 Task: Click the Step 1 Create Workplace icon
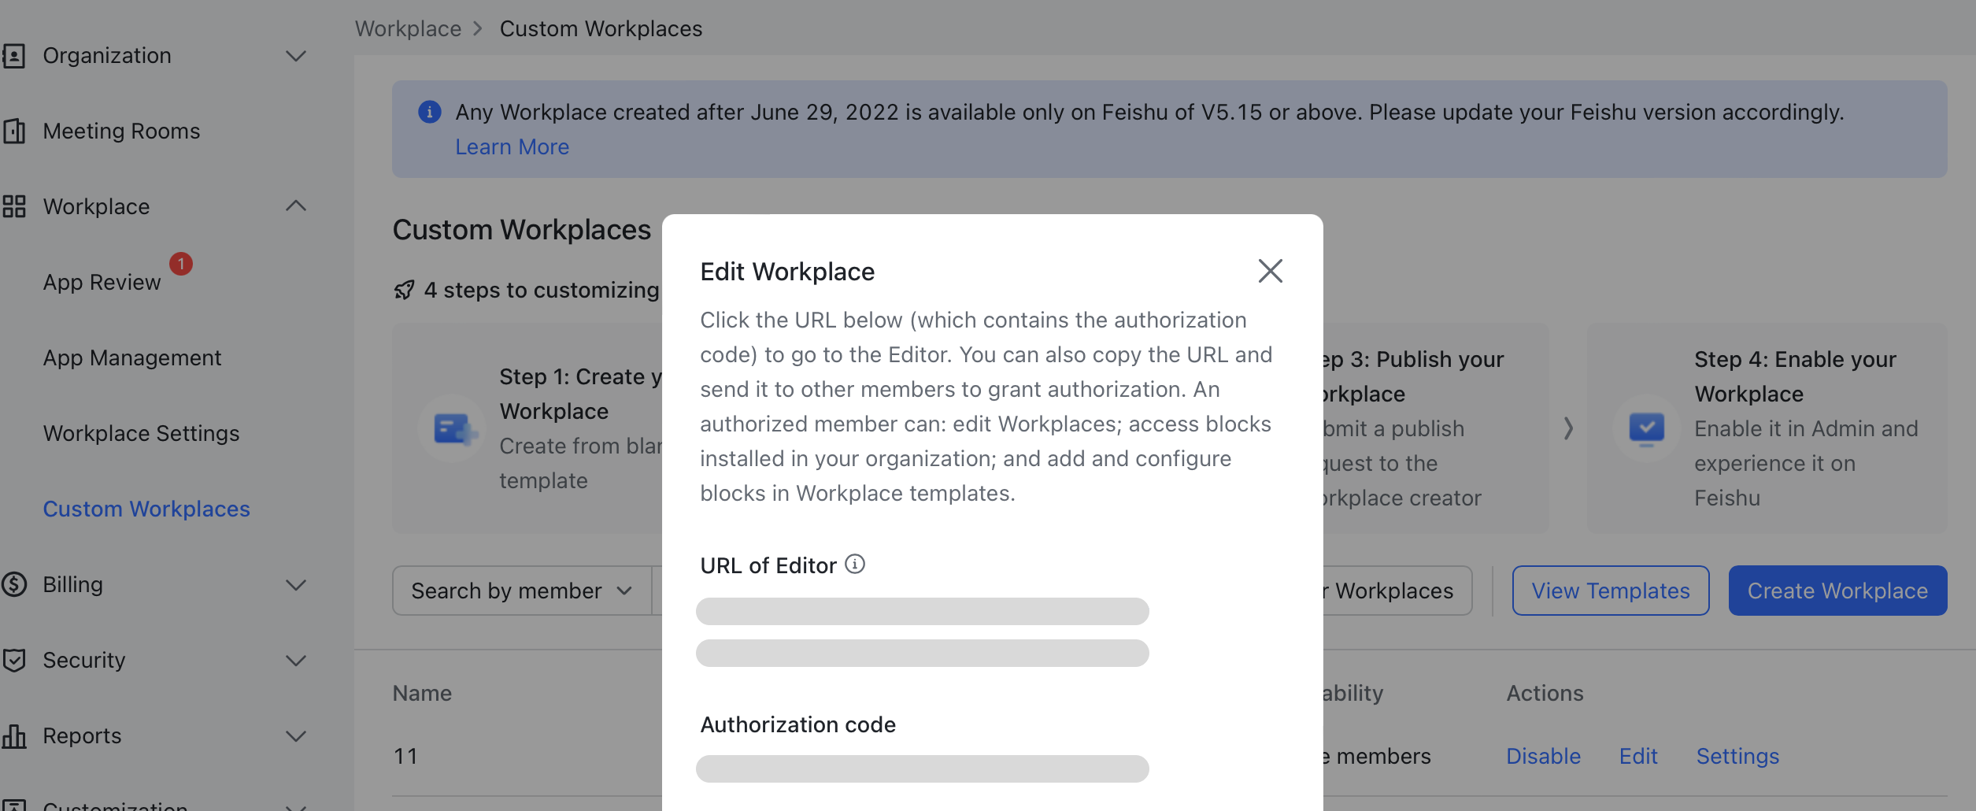point(450,428)
